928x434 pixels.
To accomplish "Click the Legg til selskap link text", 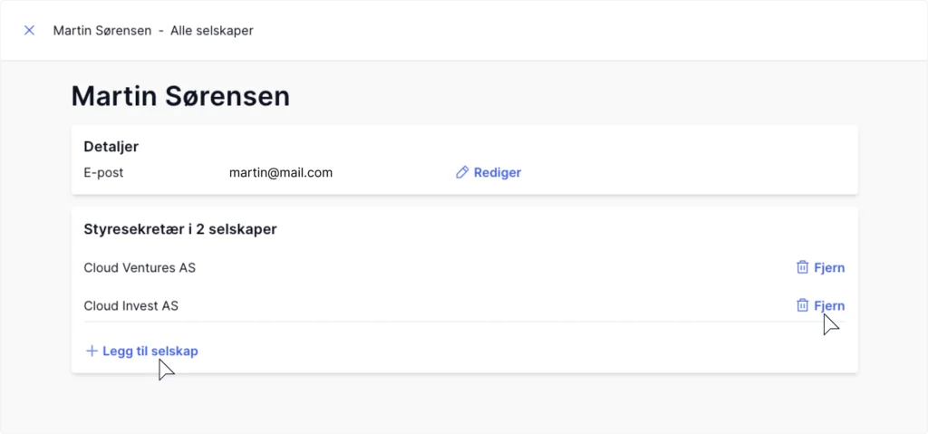I will [x=150, y=351].
